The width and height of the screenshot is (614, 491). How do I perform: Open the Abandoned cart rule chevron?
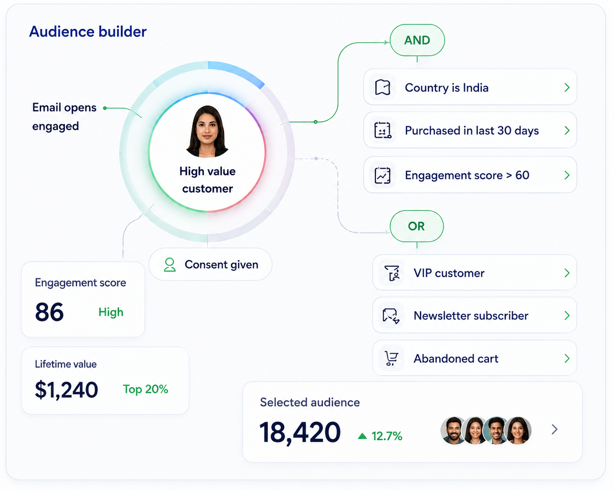567,358
